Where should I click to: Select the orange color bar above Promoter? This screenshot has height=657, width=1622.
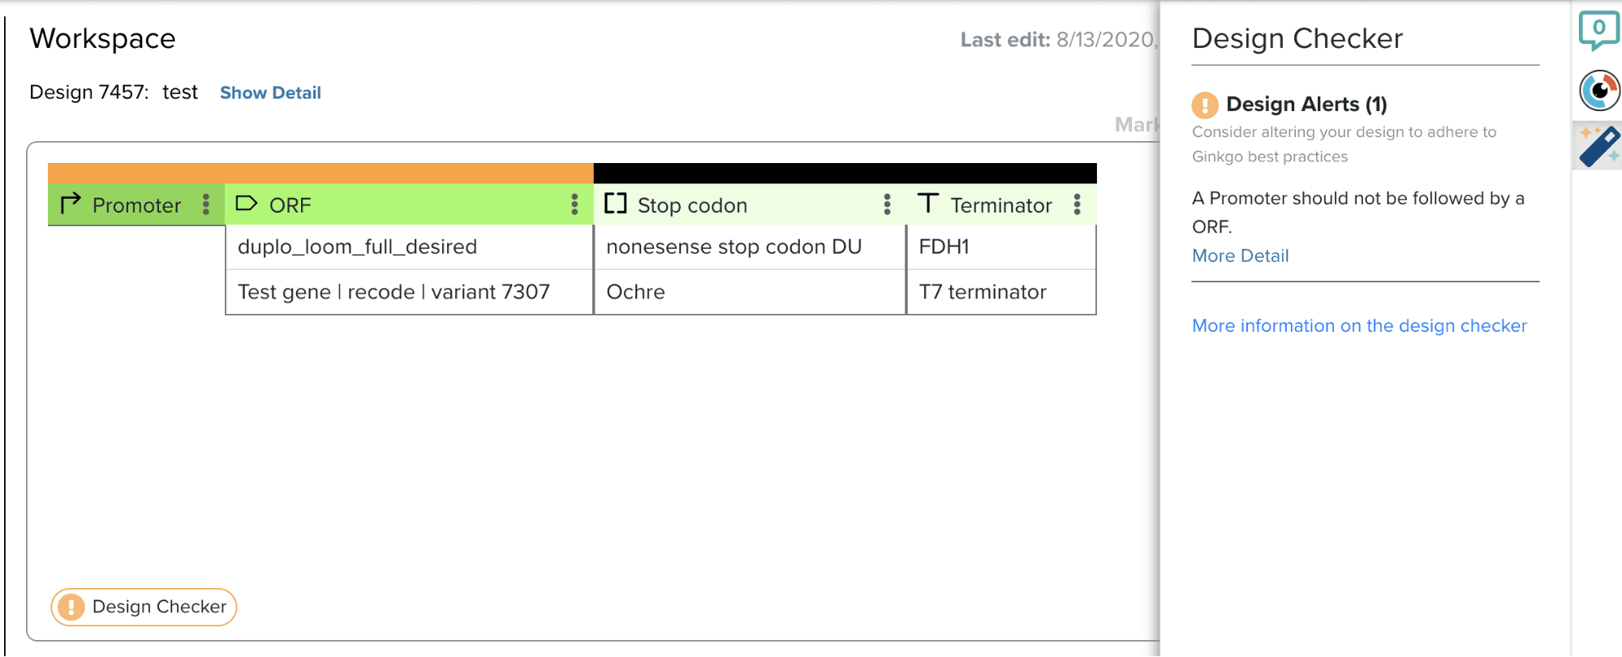(x=321, y=173)
